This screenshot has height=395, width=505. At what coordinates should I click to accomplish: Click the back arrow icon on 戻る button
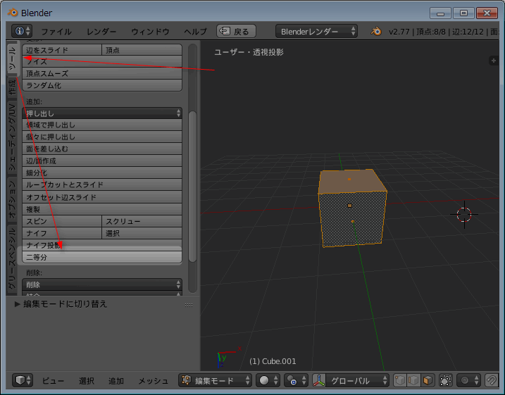[225, 31]
